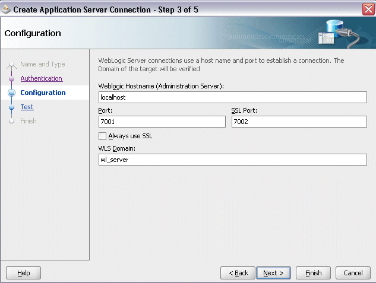Click the database connection banner image
Viewport: 376px width, 283px height.
coord(339,33)
